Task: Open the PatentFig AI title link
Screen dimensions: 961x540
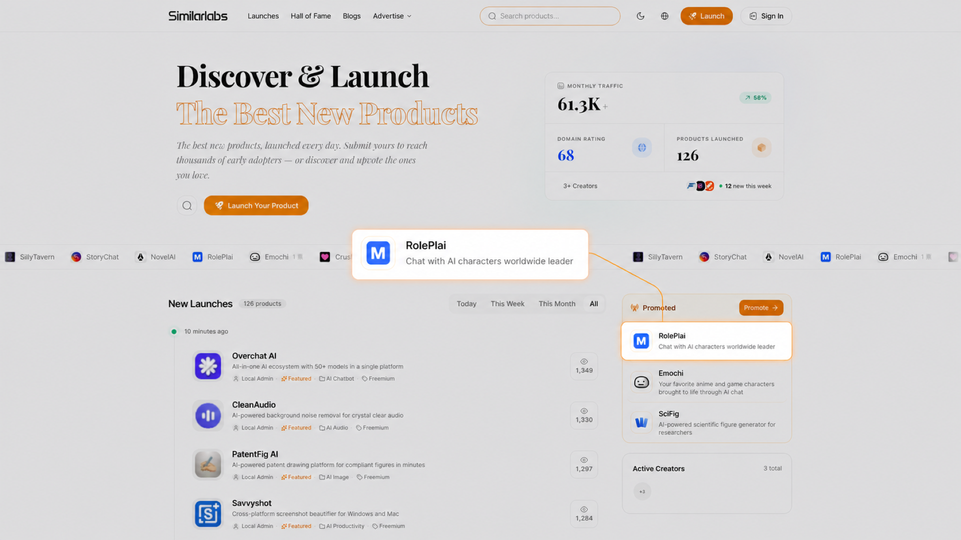Action: coord(255,454)
